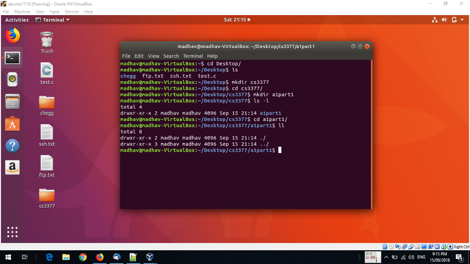Open Notepad++ from Windows taskbar
This screenshot has width=470, height=264.
(x=134, y=257)
